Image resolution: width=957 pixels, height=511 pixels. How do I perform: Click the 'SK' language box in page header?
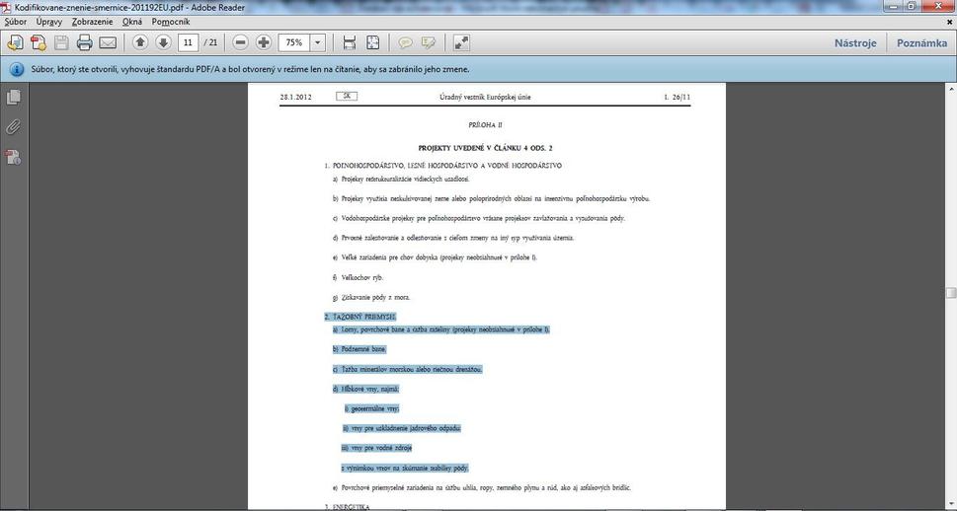347,97
